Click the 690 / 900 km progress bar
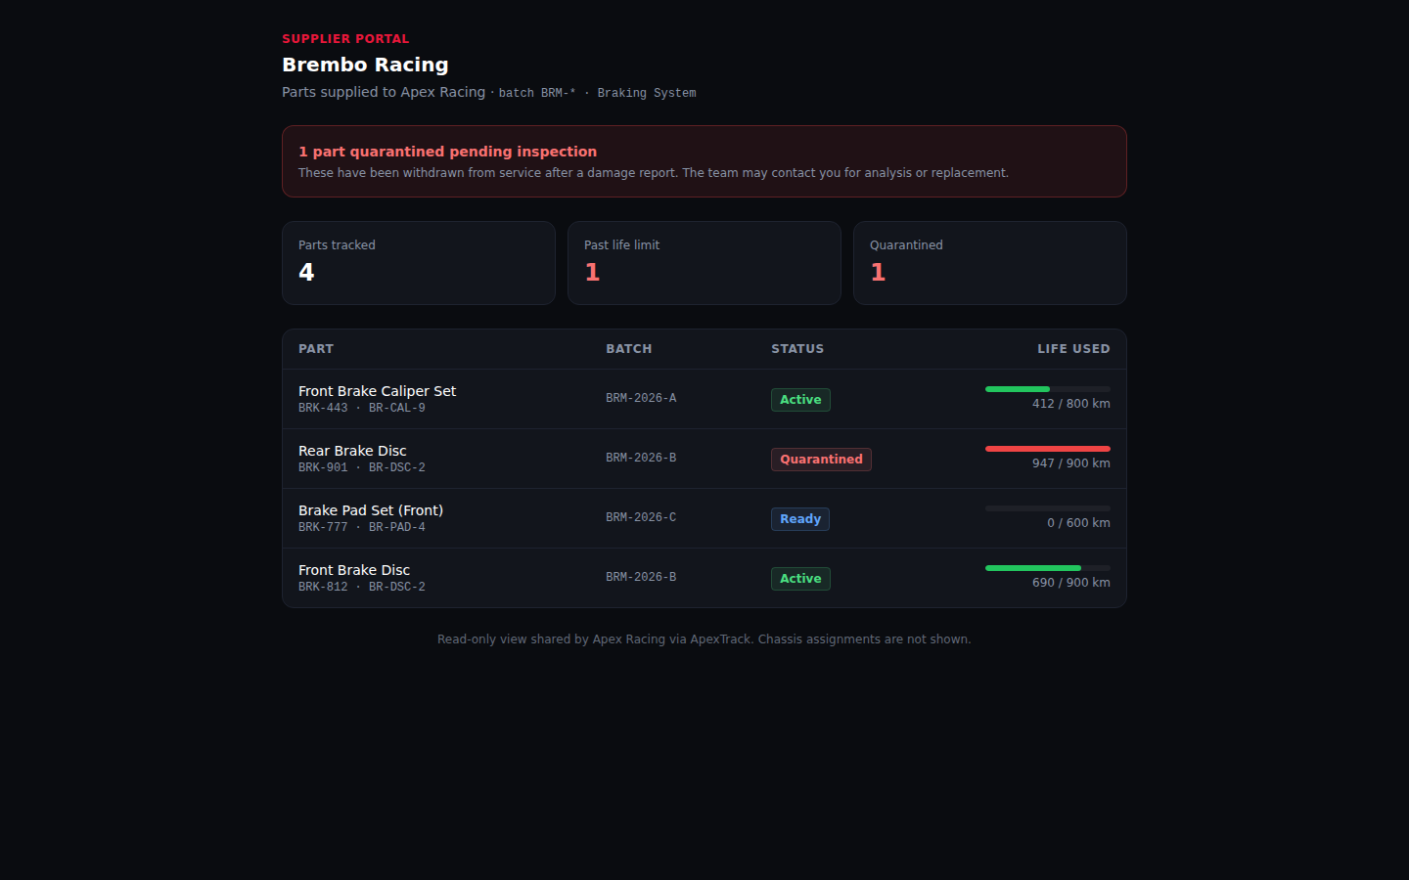The image size is (1409, 880). 1048,568
